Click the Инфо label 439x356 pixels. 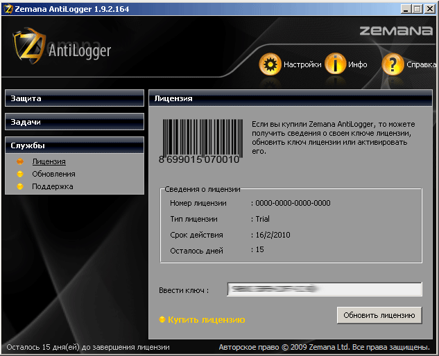358,64
